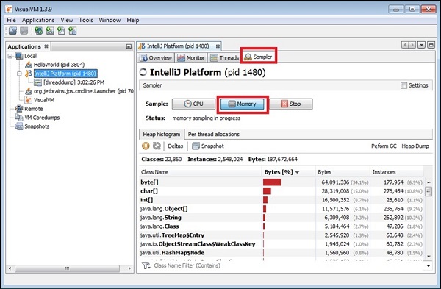The height and width of the screenshot is (289, 441).
Task: Select the Remote node
Action: pyautogui.click(x=34, y=109)
